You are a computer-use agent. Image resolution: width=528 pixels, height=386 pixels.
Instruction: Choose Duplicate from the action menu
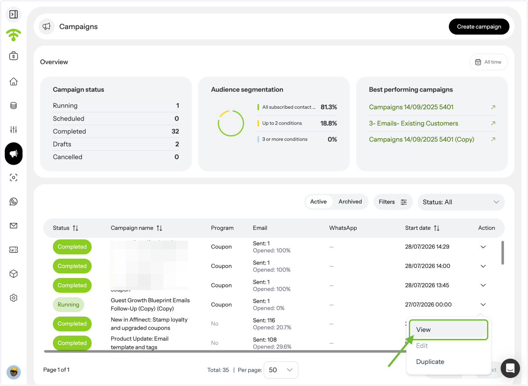[430, 362]
